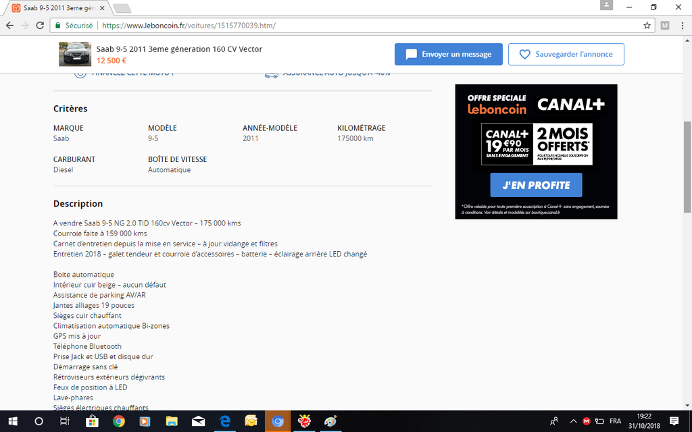Click the scrollbar up arrow
This screenshot has height=432, width=692.
687,40
